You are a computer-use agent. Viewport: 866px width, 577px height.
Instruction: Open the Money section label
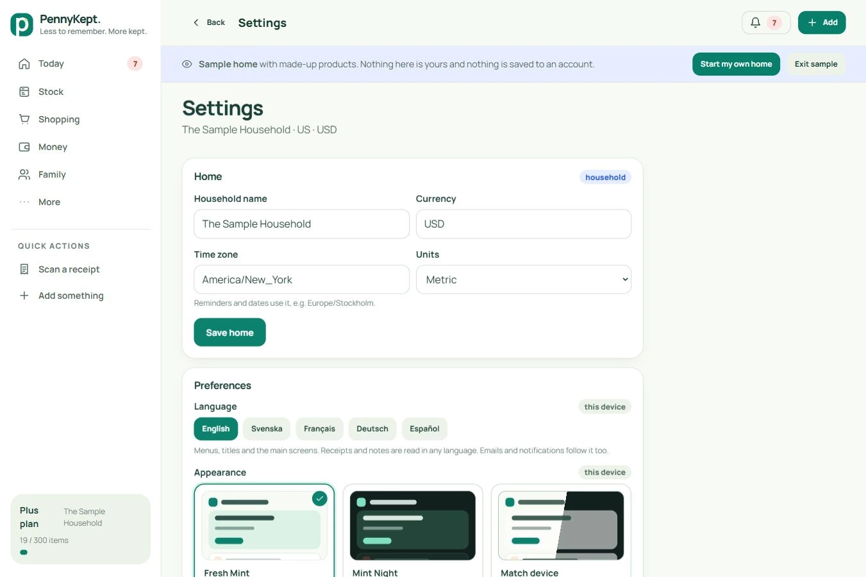(x=53, y=147)
